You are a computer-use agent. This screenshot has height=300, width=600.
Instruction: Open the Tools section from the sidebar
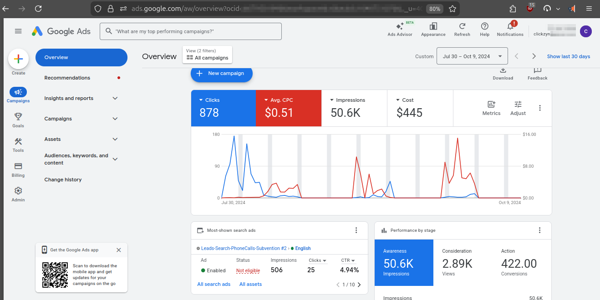(x=18, y=144)
